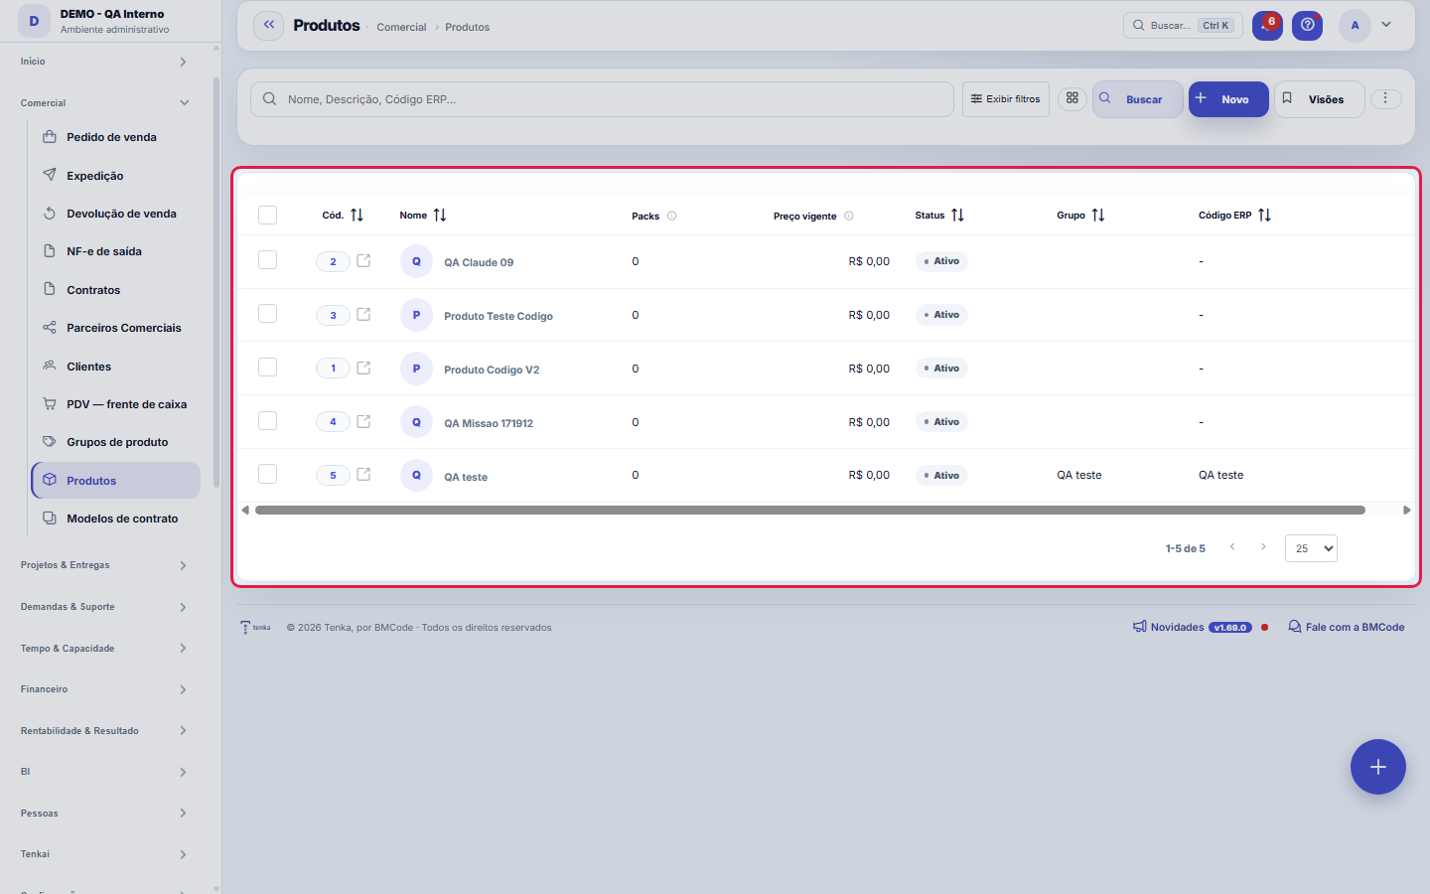Open external link icon for Produto Teste Codigo
Screen dimensions: 1430x894
(x=363, y=315)
